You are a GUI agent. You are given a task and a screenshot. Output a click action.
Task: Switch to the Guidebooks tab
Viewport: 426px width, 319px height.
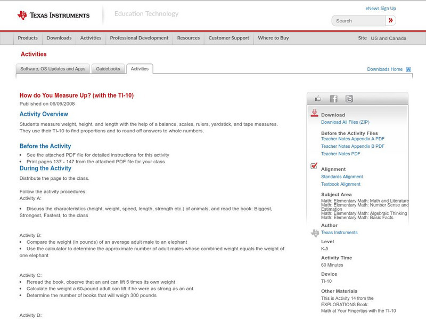(108, 69)
